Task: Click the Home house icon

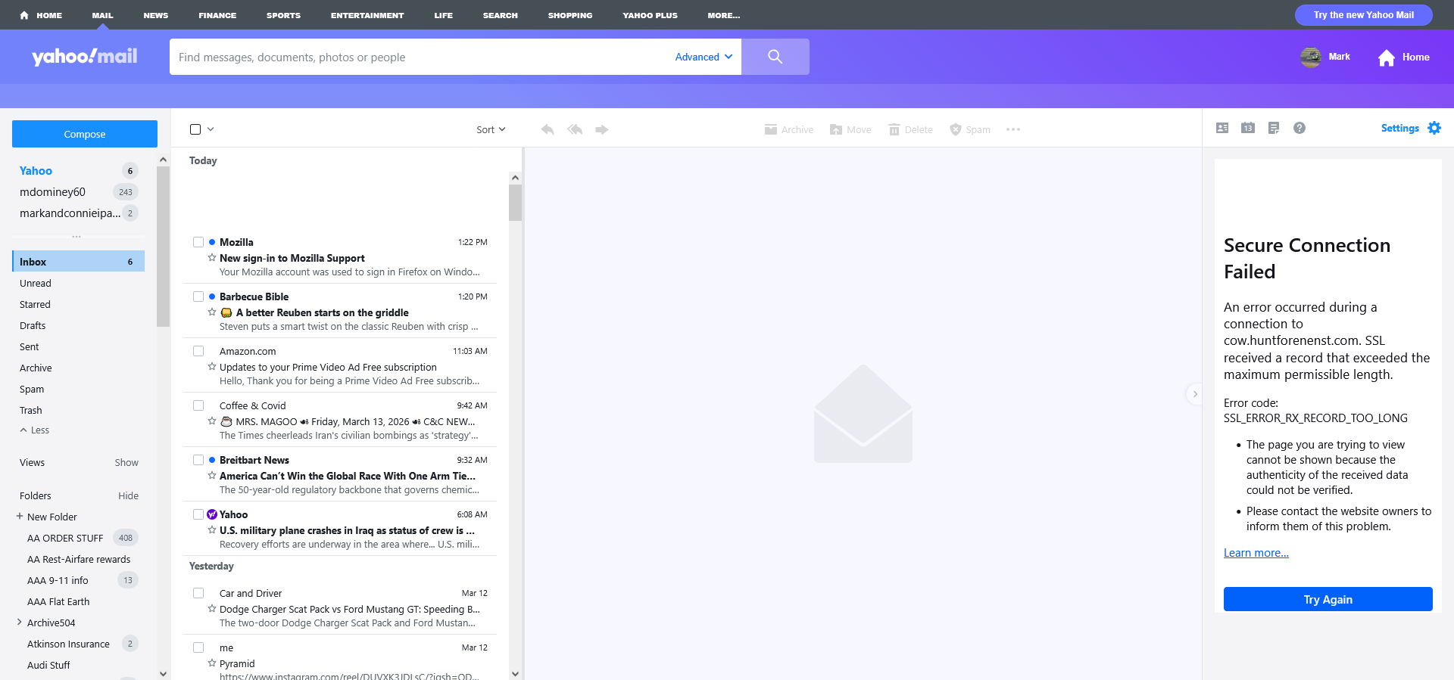Action: point(1387,57)
